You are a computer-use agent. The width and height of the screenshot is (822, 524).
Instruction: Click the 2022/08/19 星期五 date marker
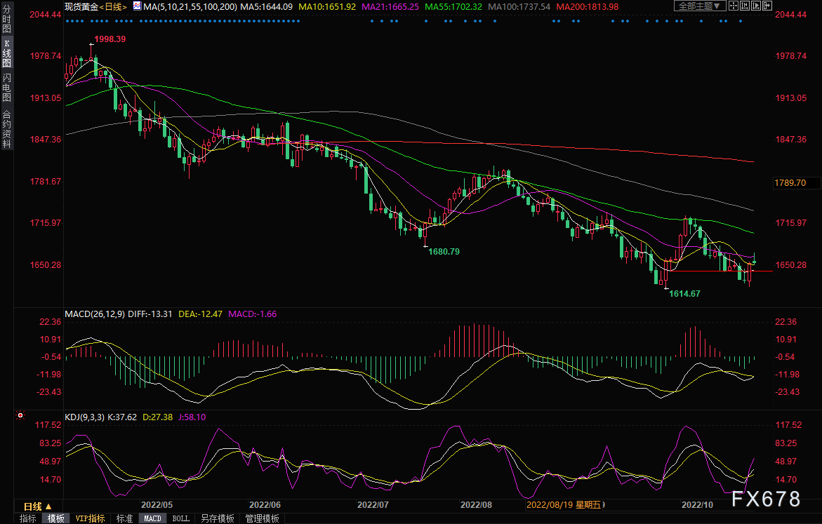(x=564, y=504)
